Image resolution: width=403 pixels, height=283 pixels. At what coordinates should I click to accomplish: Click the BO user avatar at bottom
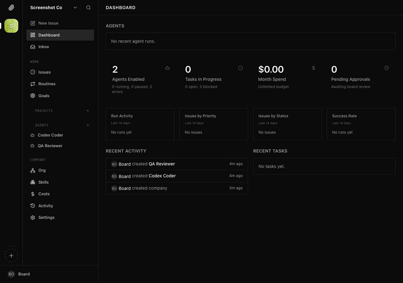(11, 274)
